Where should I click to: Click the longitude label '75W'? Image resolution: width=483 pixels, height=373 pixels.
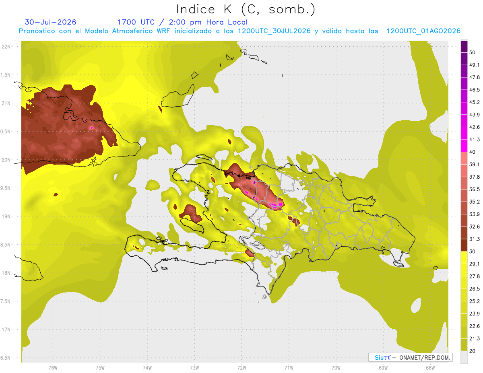tap(100, 367)
